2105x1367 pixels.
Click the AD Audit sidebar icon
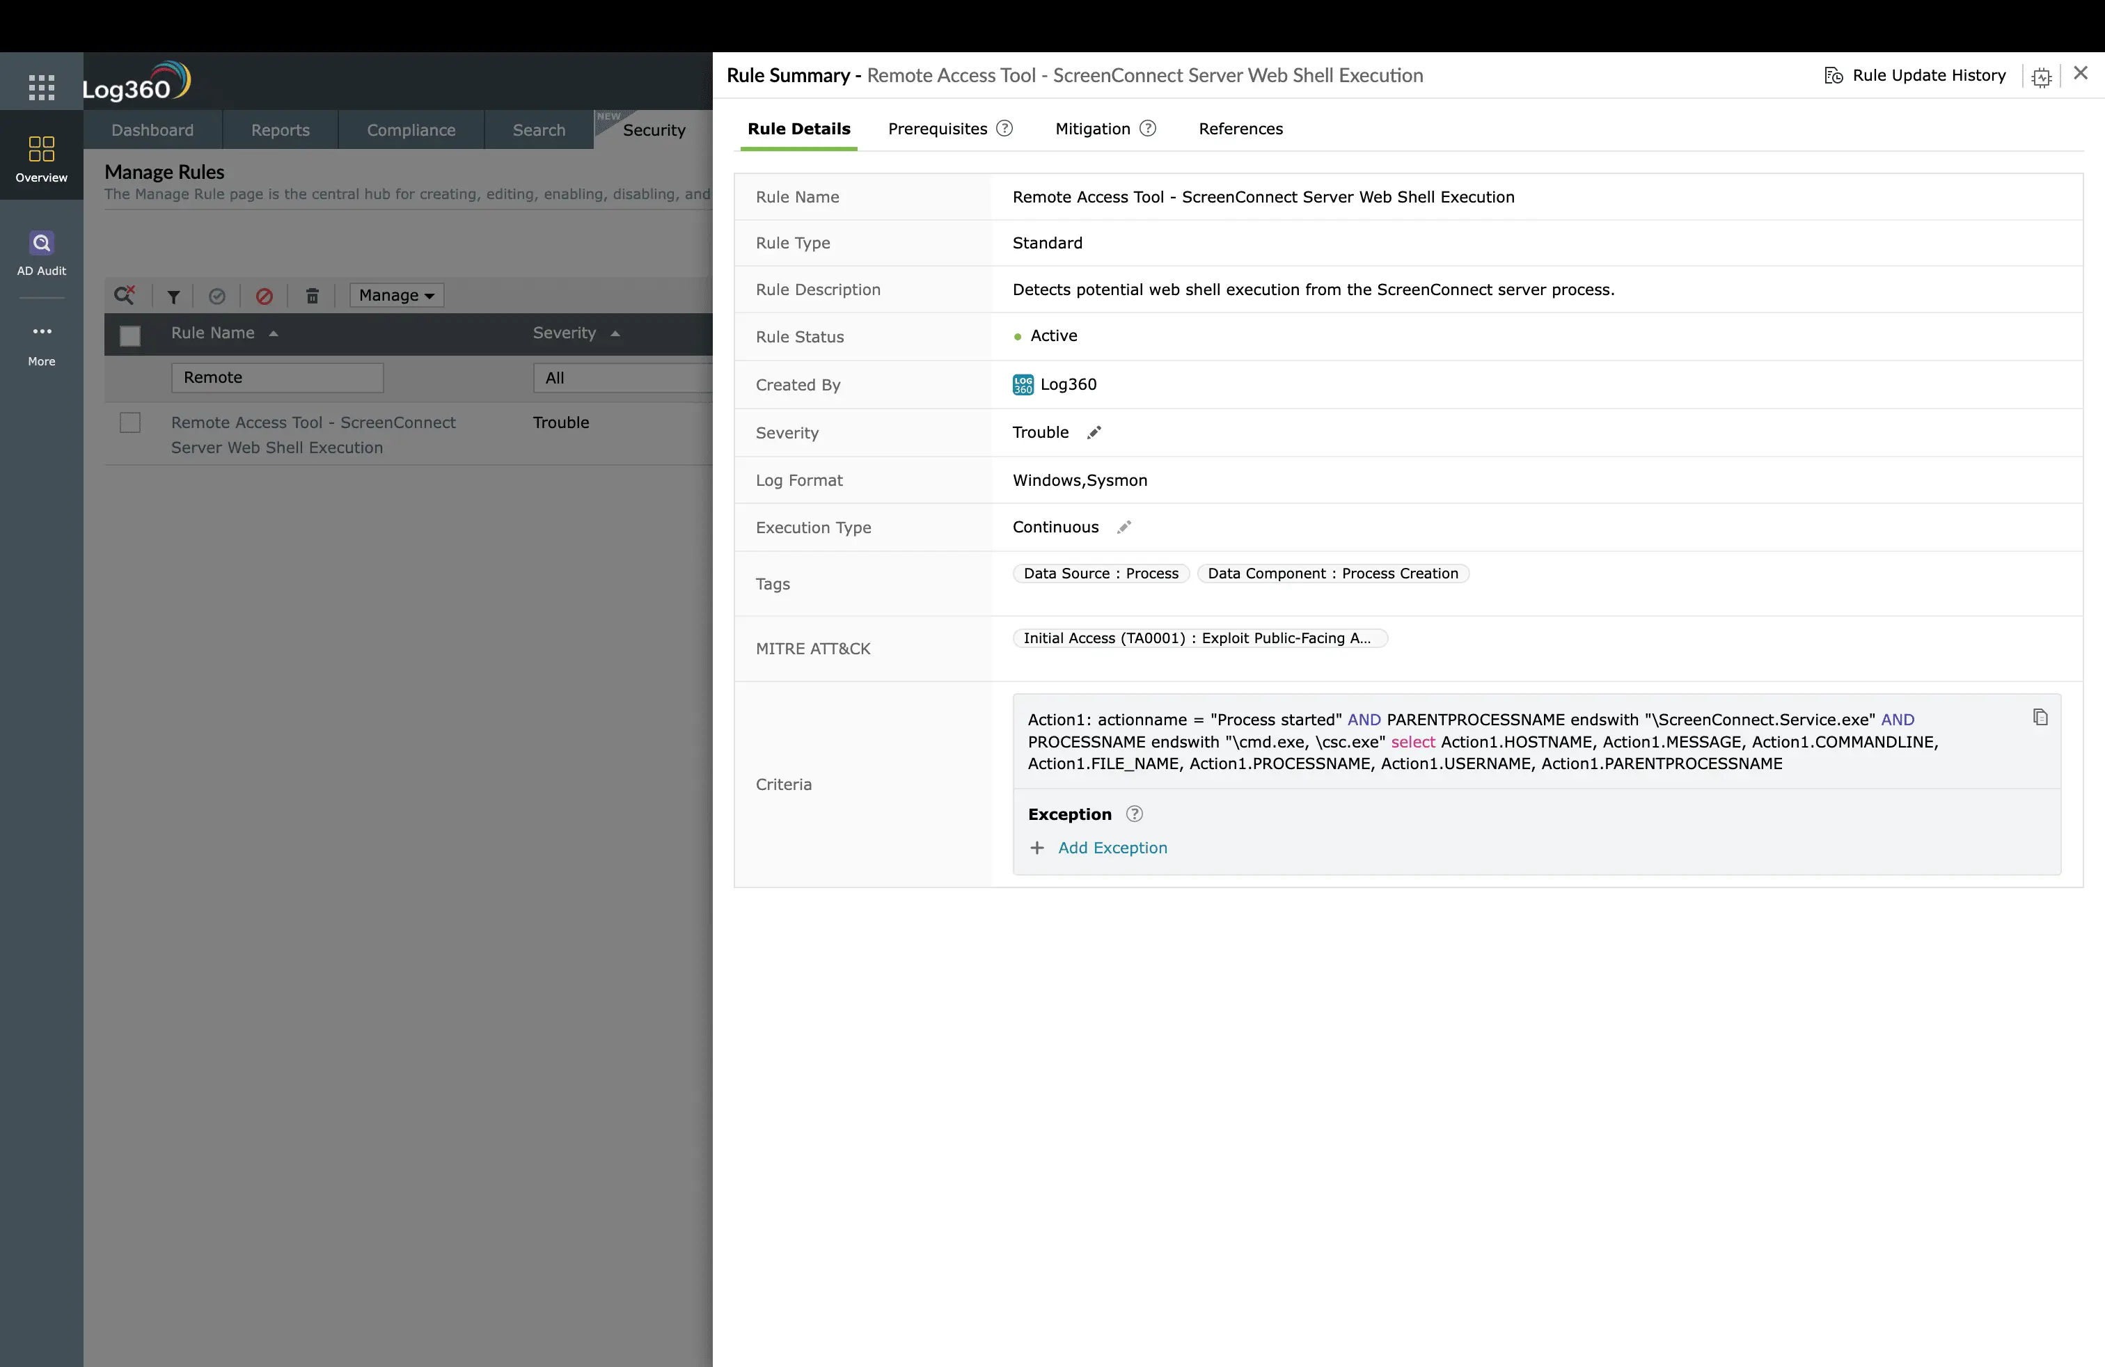(x=40, y=244)
